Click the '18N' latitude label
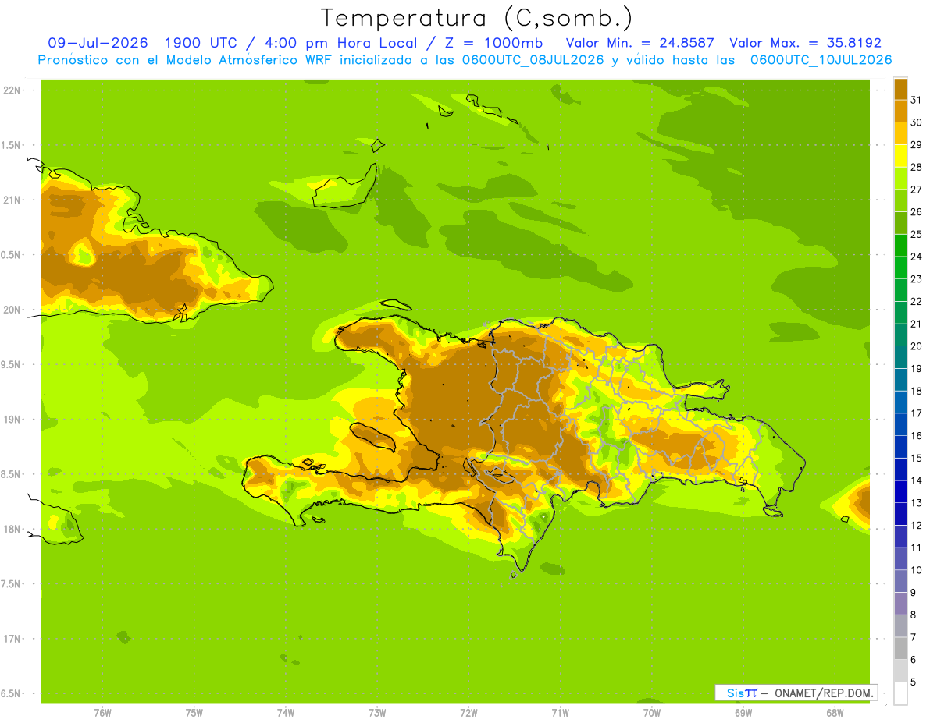Image resolution: width=937 pixels, height=723 pixels. click(12, 530)
